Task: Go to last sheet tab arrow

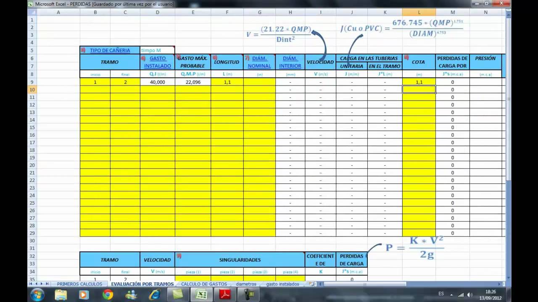Action: [x=47, y=284]
